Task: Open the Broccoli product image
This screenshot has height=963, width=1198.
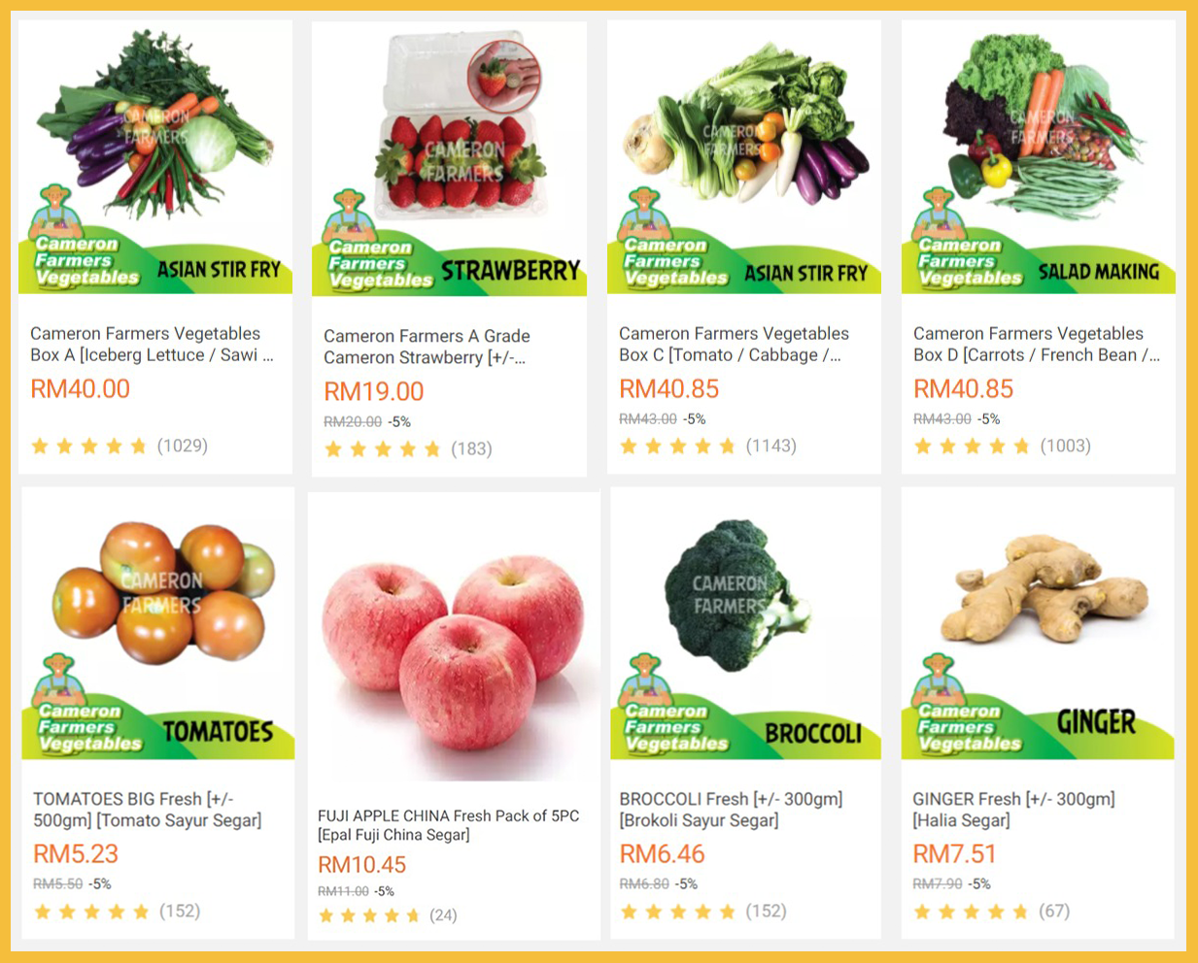Action: (746, 624)
